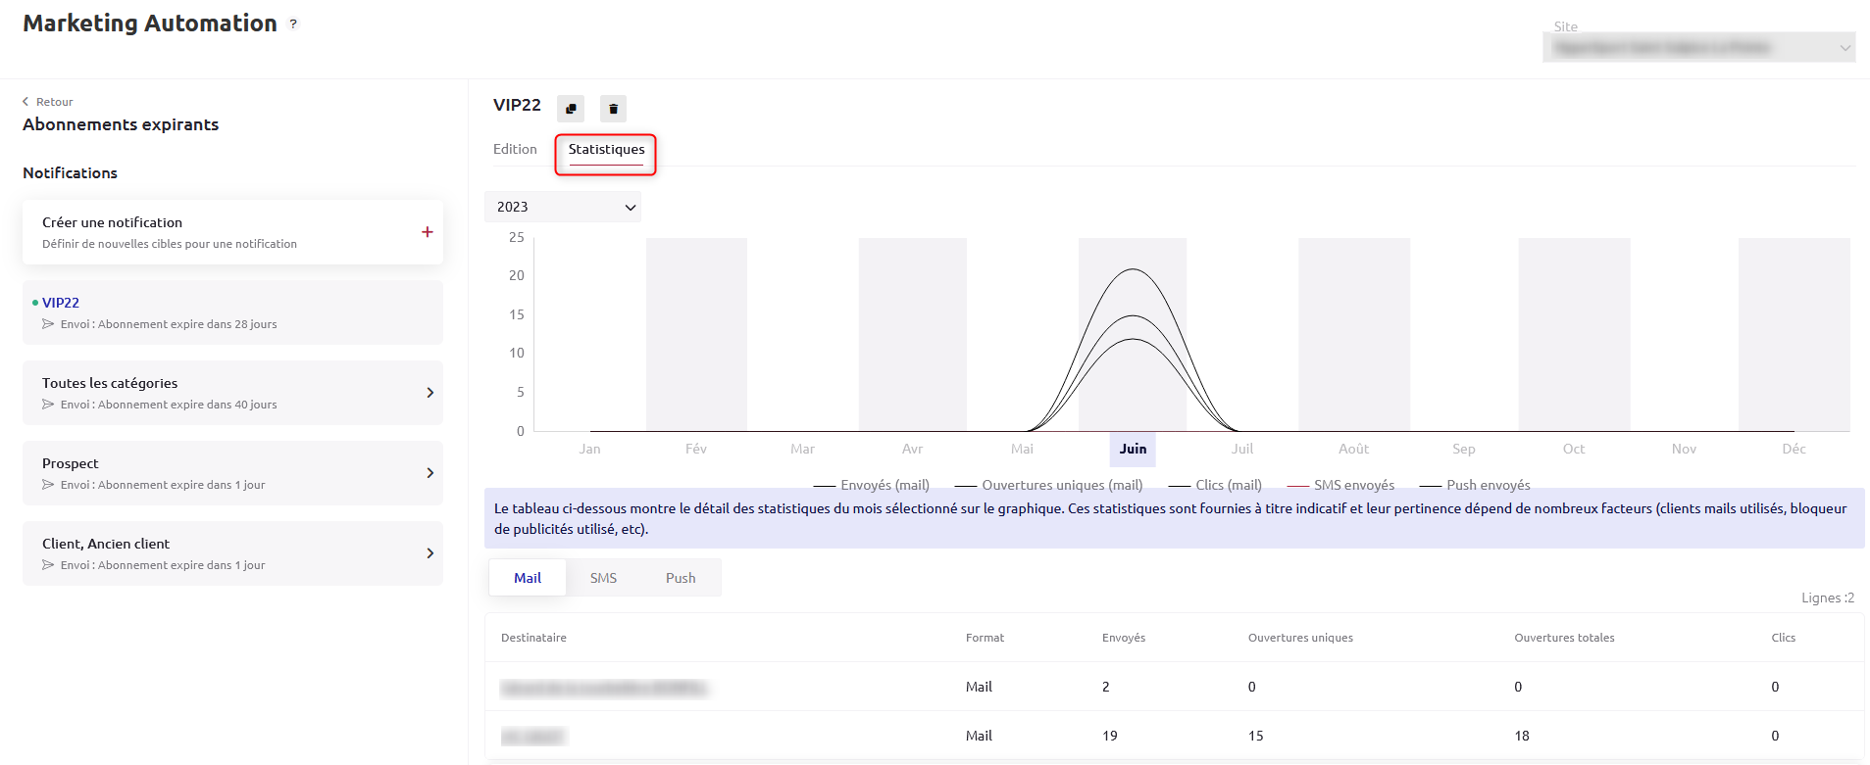
Task: Toggle the Envoyés (mail) legend series
Action: pyautogui.click(x=872, y=485)
